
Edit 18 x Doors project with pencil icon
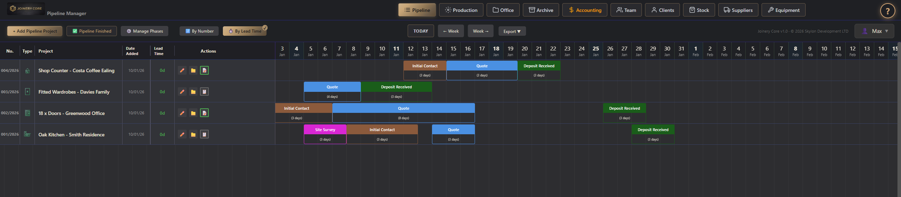182,113
